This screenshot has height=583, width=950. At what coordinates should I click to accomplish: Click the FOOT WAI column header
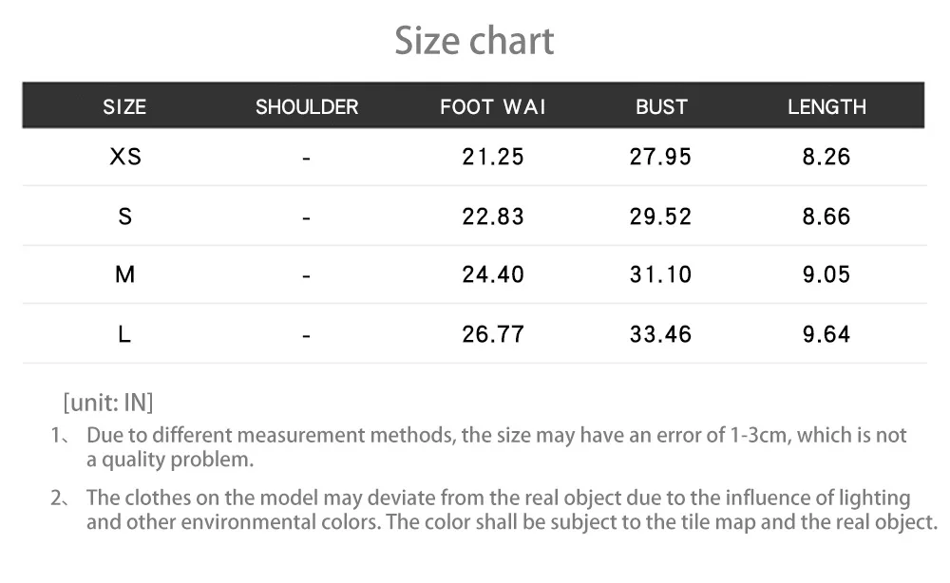coord(492,106)
